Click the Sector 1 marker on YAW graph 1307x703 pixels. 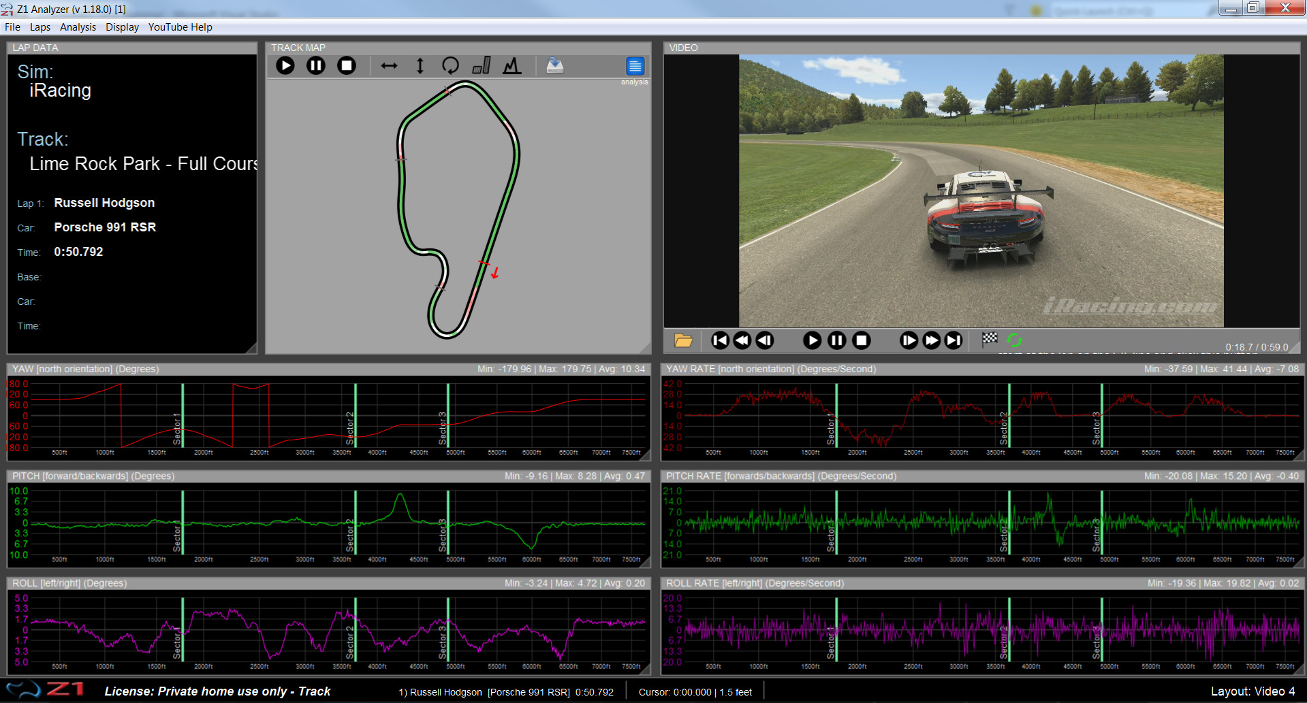point(183,415)
